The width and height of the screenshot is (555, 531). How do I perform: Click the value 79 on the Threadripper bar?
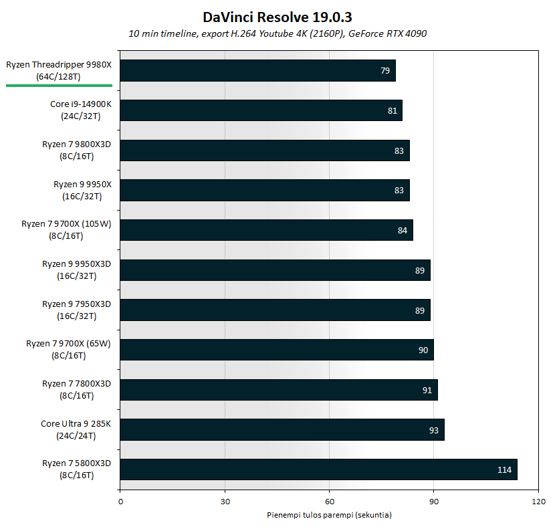[x=385, y=71]
